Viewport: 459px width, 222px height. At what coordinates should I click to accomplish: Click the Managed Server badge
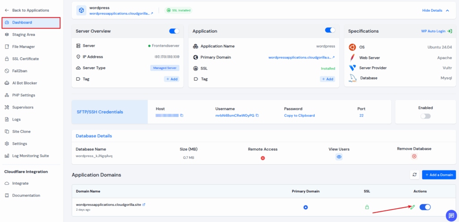pos(165,68)
